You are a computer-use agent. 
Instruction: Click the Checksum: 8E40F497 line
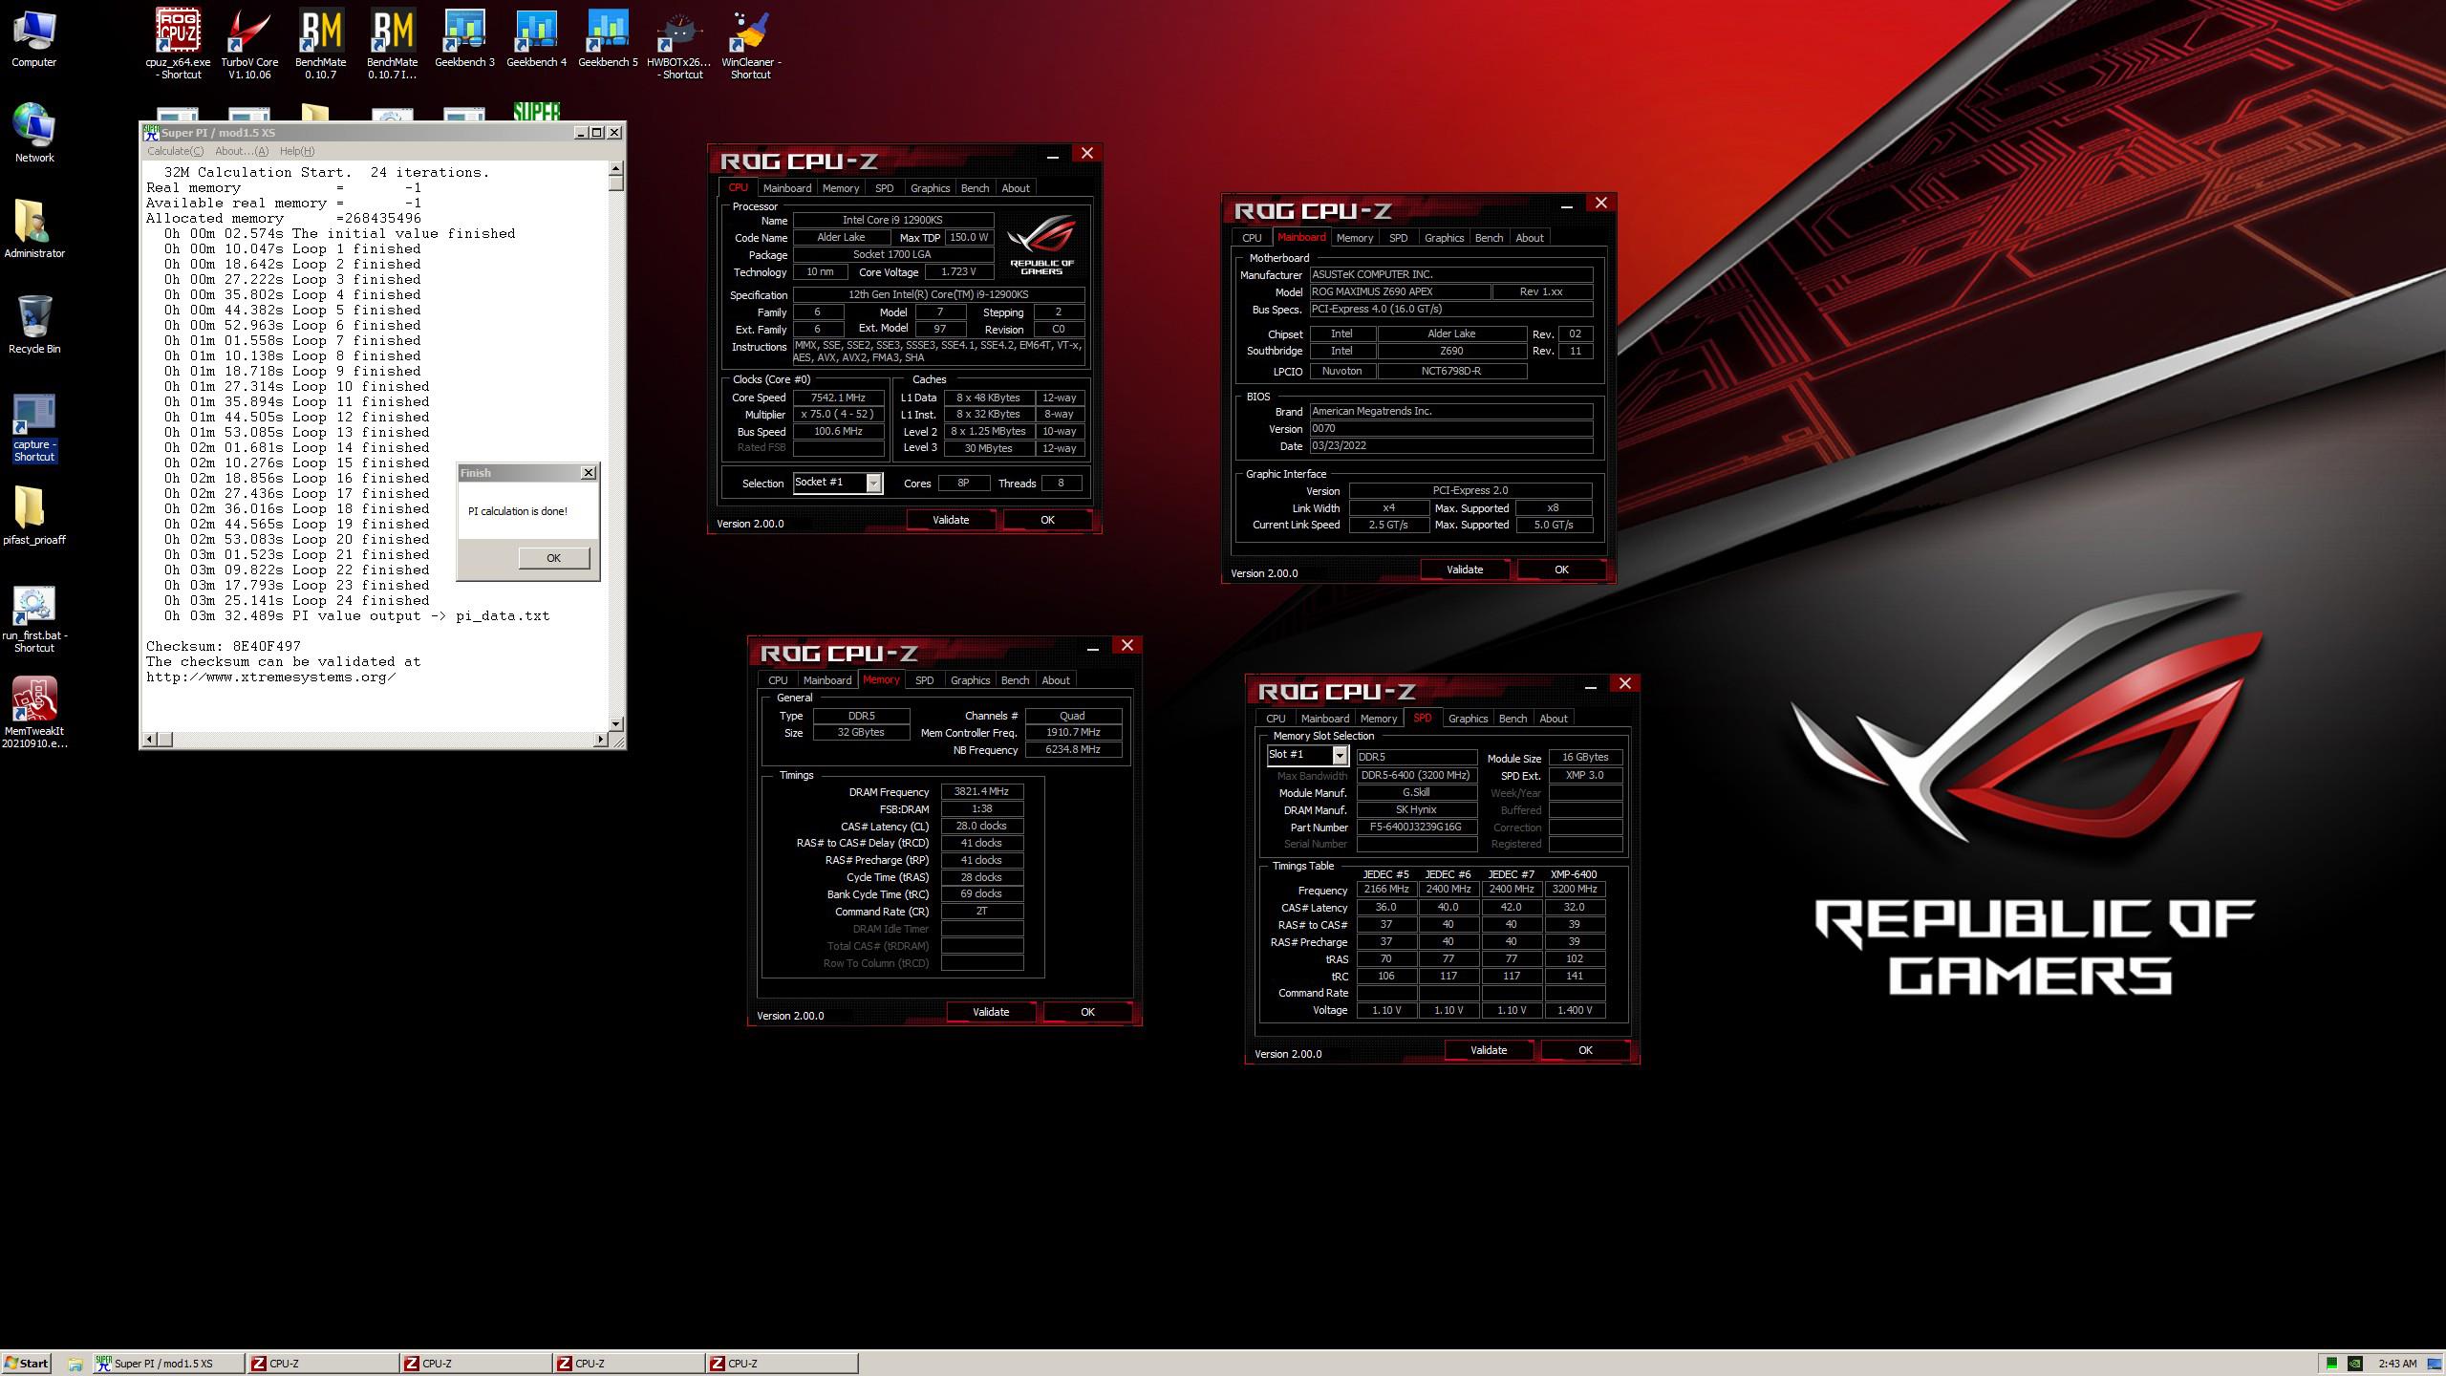click(223, 647)
